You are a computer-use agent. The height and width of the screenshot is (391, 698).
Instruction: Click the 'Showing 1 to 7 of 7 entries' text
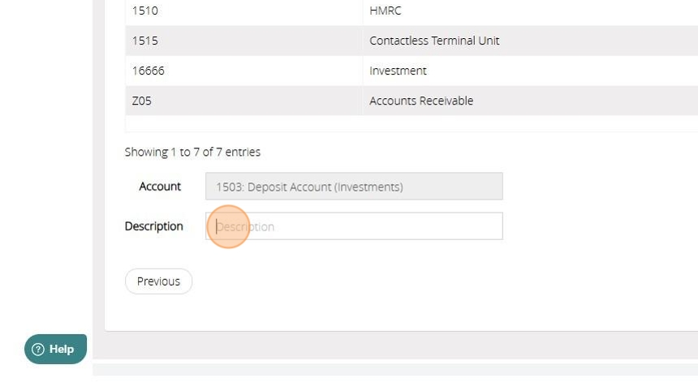pyautogui.click(x=192, y=152)
